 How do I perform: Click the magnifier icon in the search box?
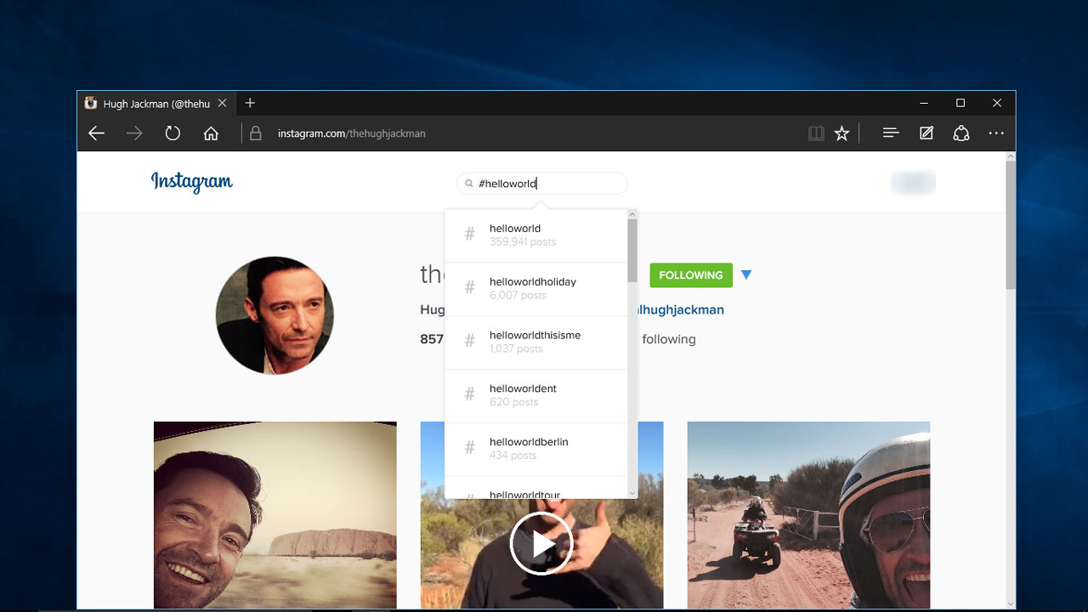(x=469, y=183)
